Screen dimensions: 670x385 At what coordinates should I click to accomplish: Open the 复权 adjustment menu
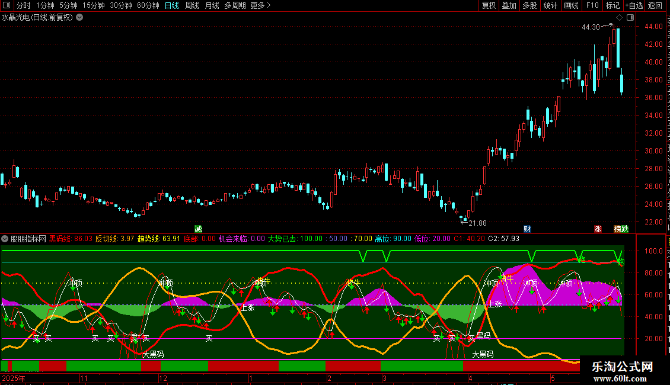(489, 5)
